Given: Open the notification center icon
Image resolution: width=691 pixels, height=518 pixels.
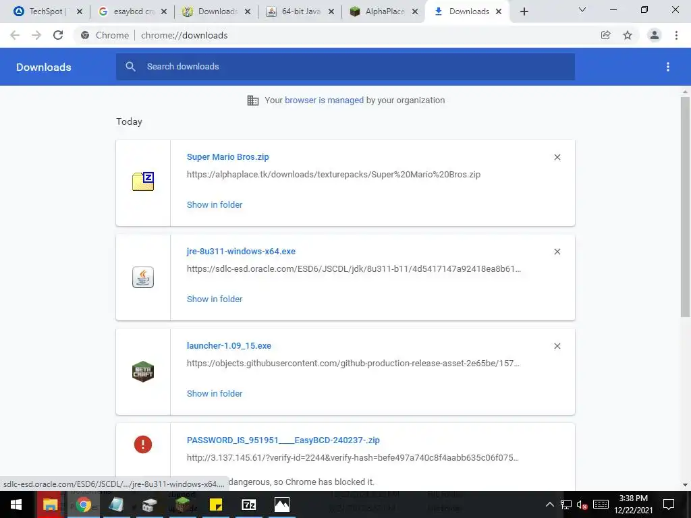Looking at the screenshot, I should click(669, 505).
